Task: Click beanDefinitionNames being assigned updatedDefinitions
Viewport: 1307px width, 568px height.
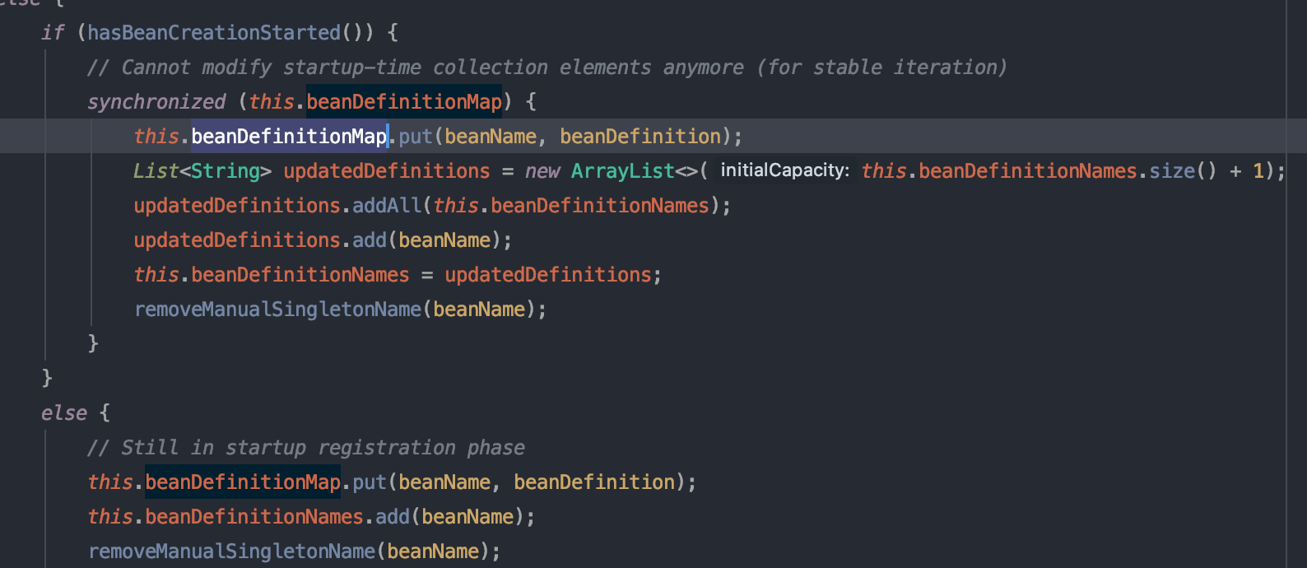Action: [300, 275]
